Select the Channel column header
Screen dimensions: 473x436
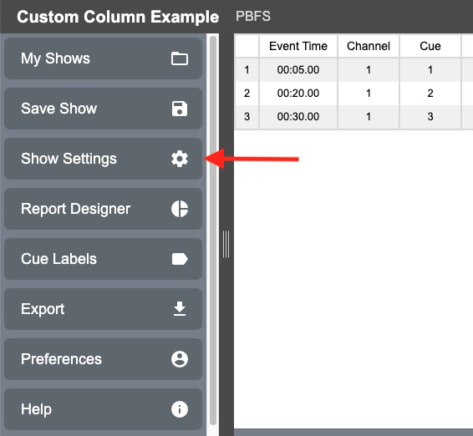tap(369, 46)
